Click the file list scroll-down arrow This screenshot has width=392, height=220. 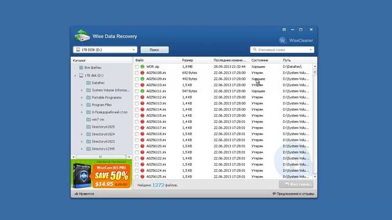click(315, 177)
